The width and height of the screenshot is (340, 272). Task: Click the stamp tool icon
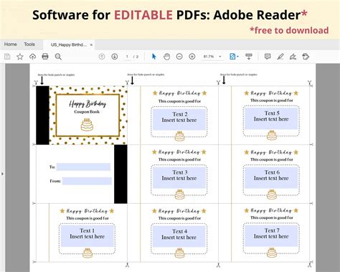(306, 57)
